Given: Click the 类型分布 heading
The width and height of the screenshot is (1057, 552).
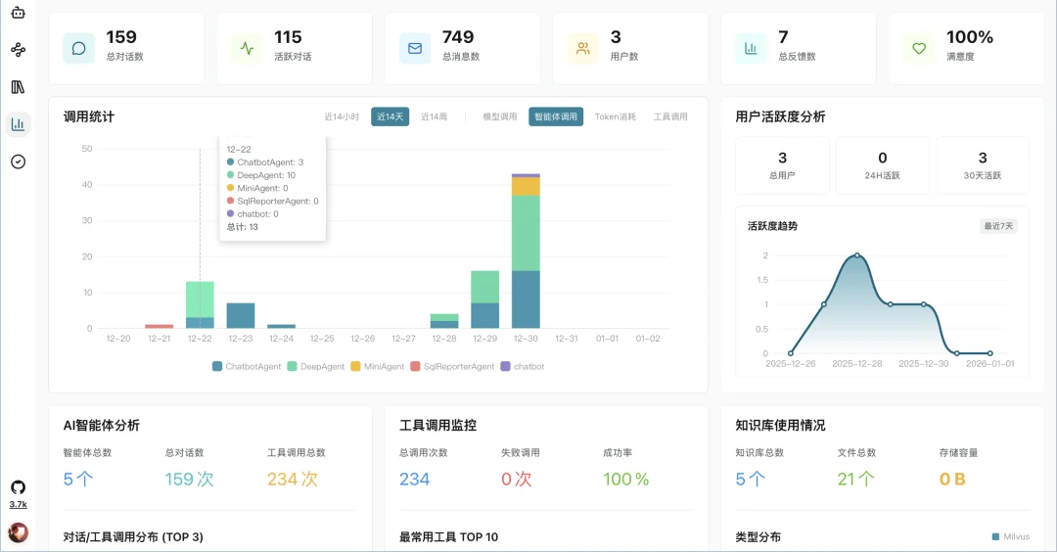Looking at the screenshot, I should pyautogui.click(x=758, y=537).
